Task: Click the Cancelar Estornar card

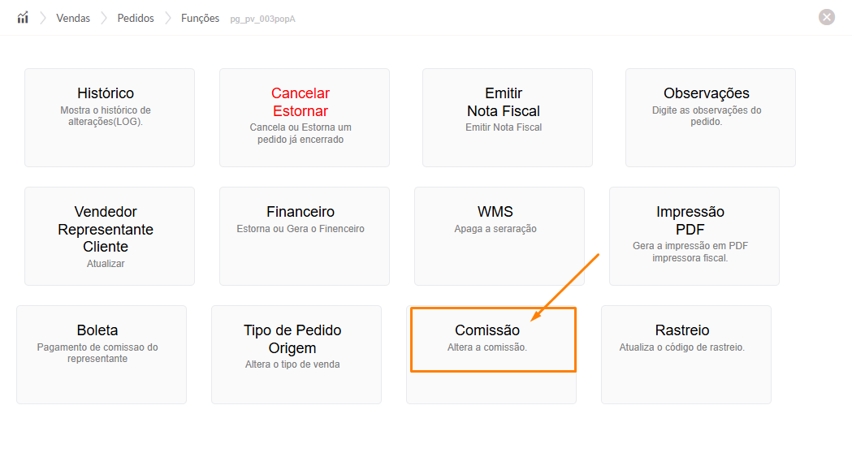Action: [305, 118]
